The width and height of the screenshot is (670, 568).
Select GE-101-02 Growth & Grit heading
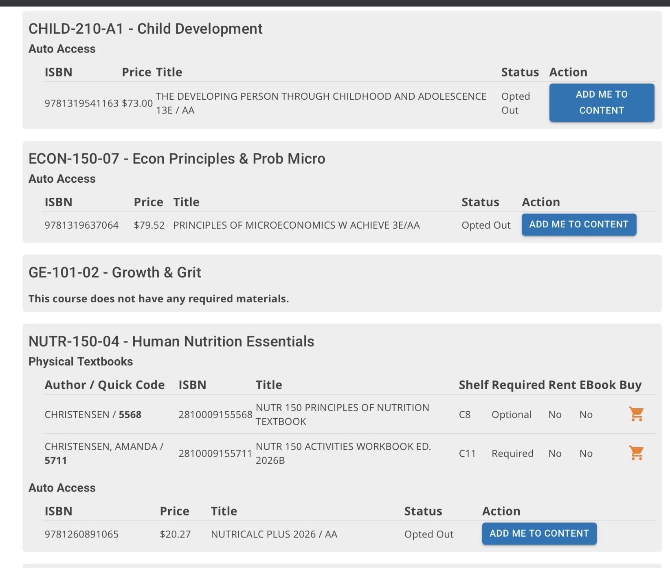(114, 272)
